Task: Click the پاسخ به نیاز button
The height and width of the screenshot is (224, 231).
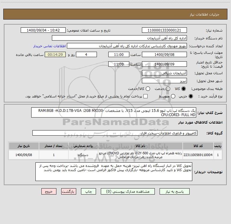Action: (x=175, y=192)
